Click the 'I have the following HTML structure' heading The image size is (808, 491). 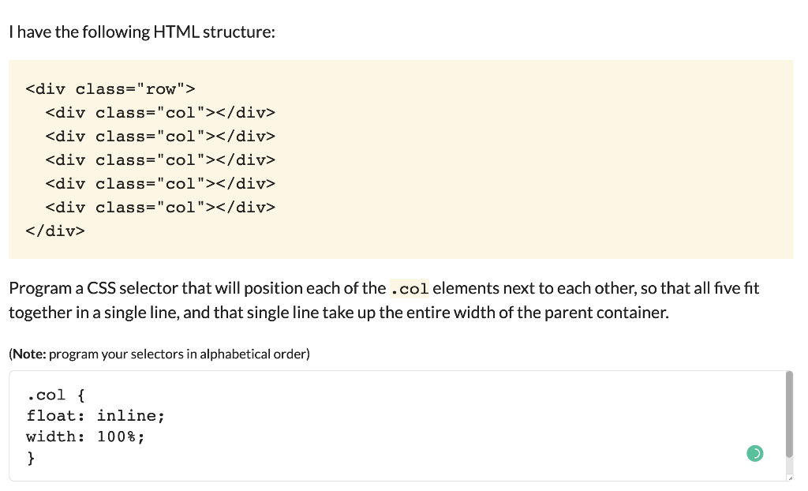pos(142,32)
